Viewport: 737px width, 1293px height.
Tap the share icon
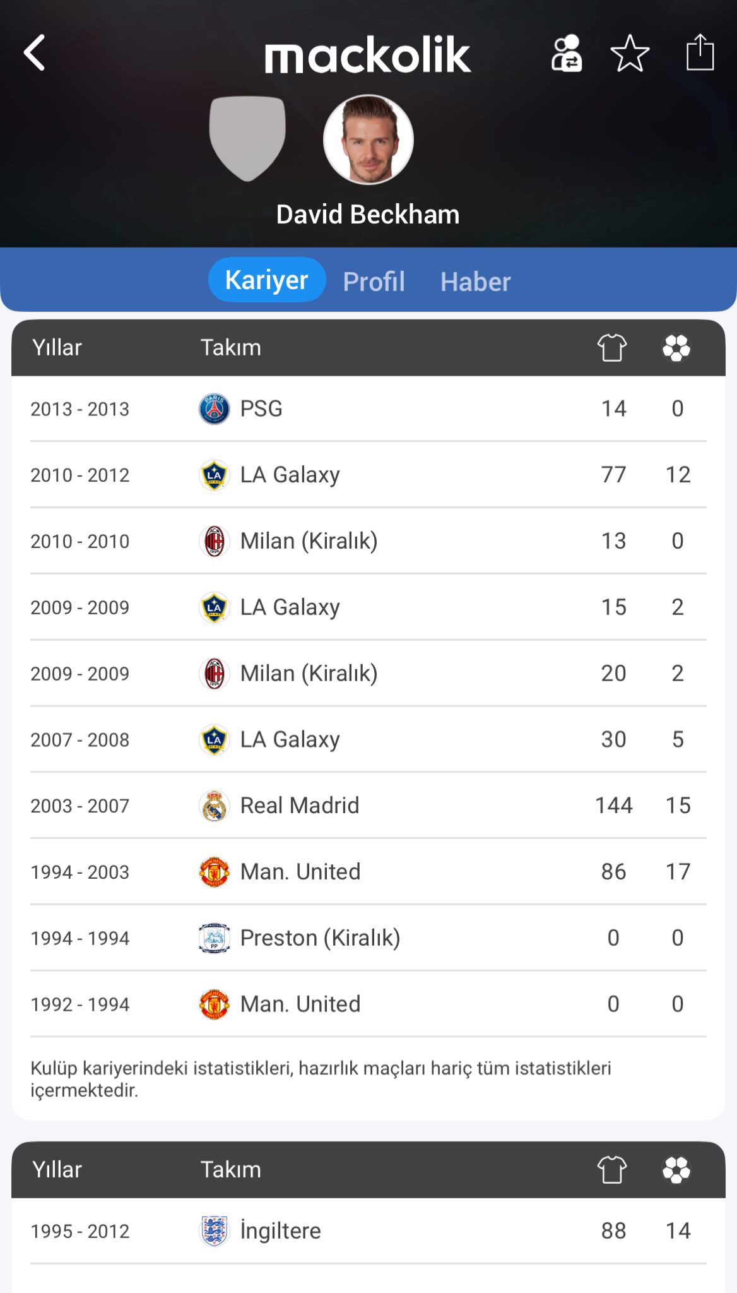pyautogui.click(x=700, y=52)
